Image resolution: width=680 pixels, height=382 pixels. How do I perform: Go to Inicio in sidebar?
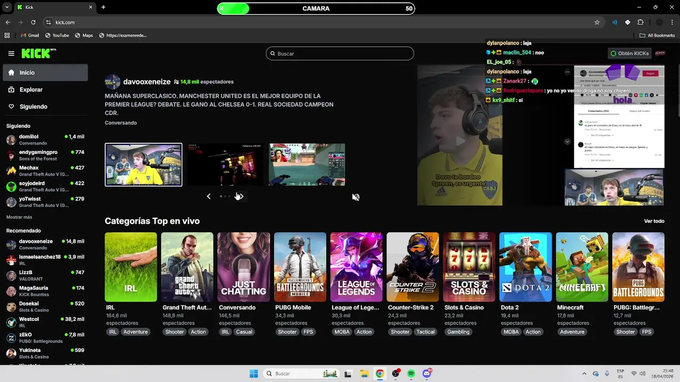(45, 73)
